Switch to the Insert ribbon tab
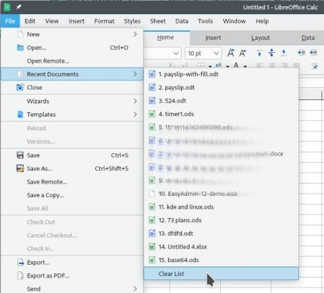 tap(213, 38)
